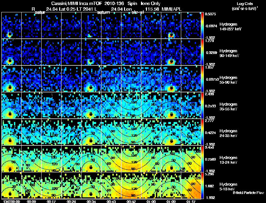
Task: Click the color scale value '0.5375'
Action: pyautogui.click(x=210, y=14)
